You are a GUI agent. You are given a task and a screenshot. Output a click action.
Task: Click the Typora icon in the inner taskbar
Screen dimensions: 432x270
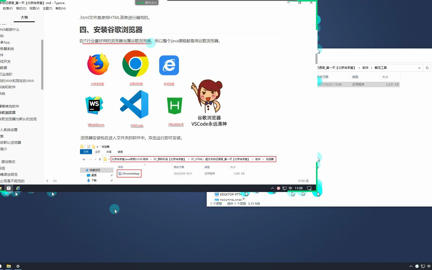[8, 188]
